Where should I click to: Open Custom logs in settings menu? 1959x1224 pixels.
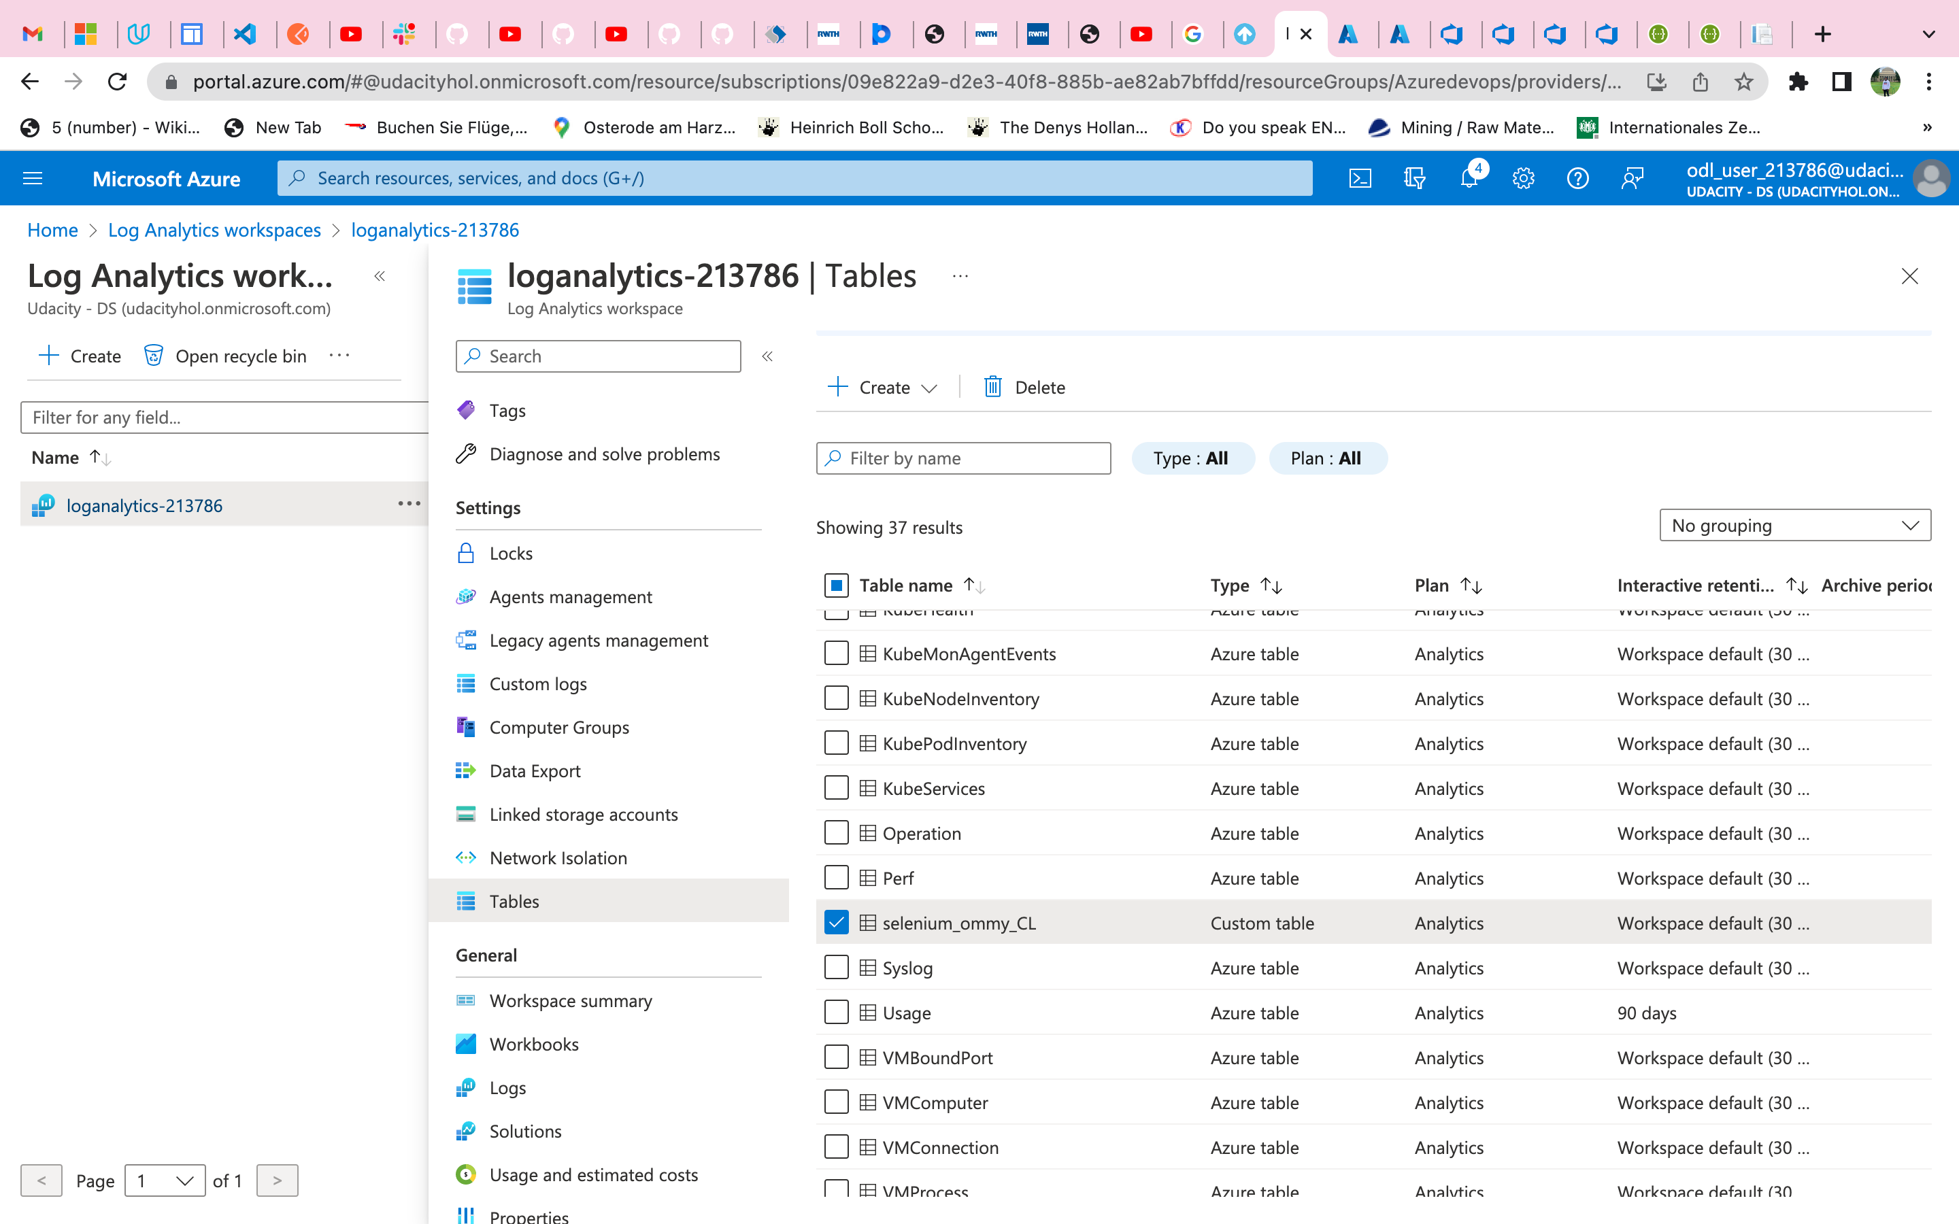537,684
